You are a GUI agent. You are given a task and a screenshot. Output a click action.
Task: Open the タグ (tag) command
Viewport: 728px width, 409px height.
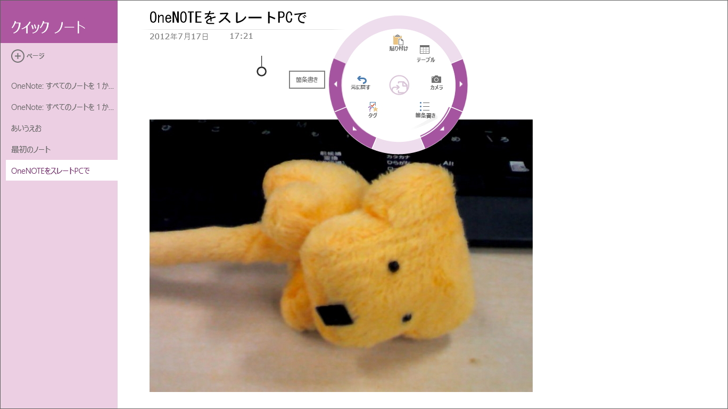[x=373, y=110]
